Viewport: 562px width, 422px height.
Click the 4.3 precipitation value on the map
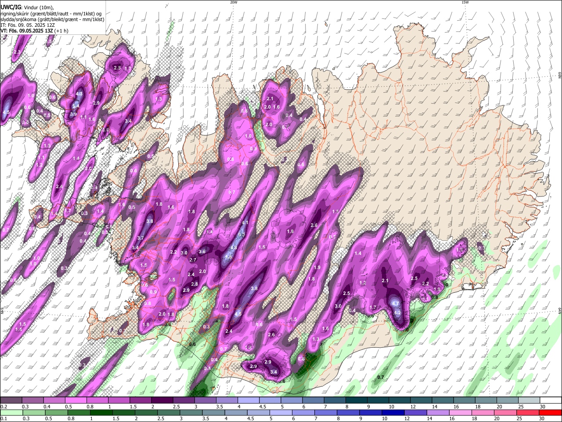pyautogui.click(x=79, y=94)
